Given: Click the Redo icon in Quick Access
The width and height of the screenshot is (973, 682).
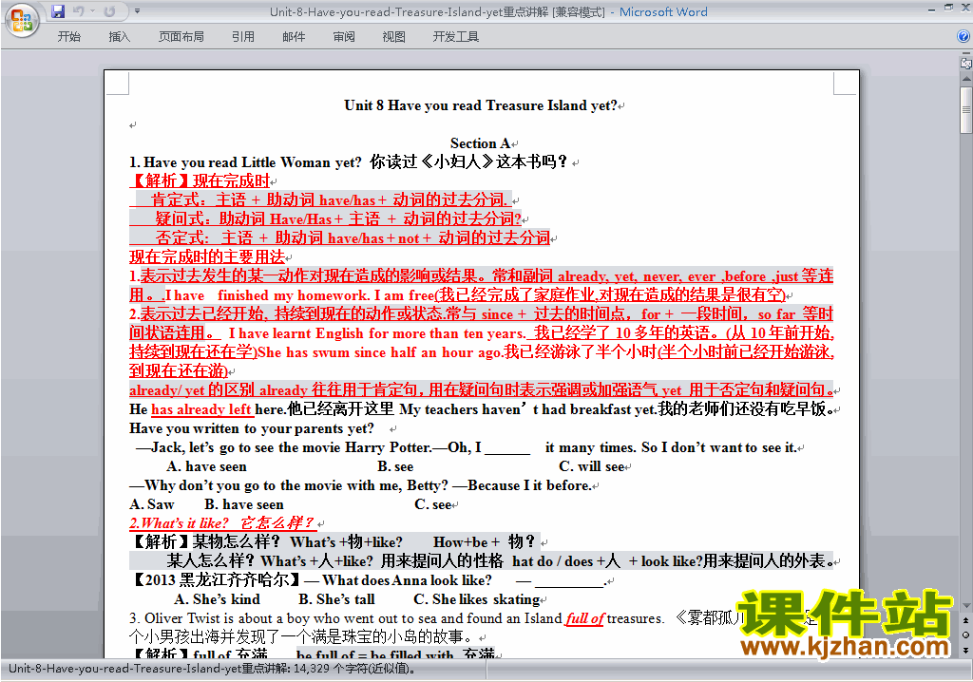Looking at the screenshot, I should point(109,11).
